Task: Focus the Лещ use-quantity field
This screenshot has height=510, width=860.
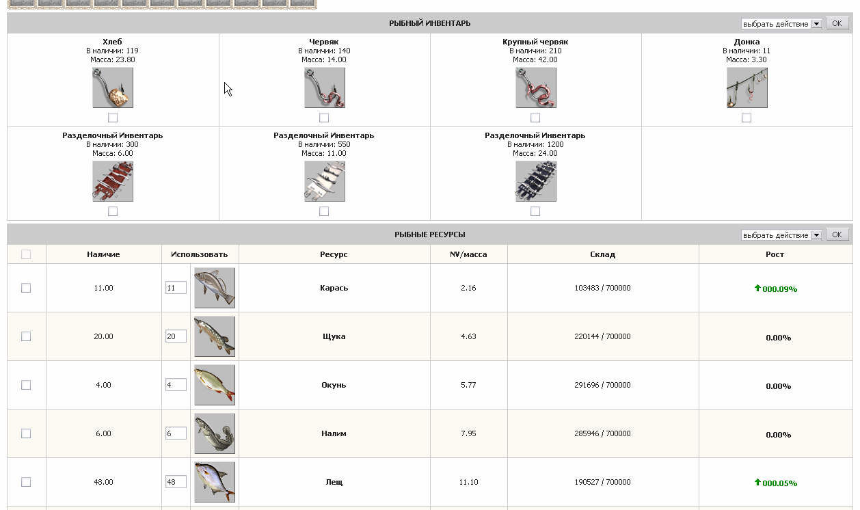Action: (x=176, y=482)
